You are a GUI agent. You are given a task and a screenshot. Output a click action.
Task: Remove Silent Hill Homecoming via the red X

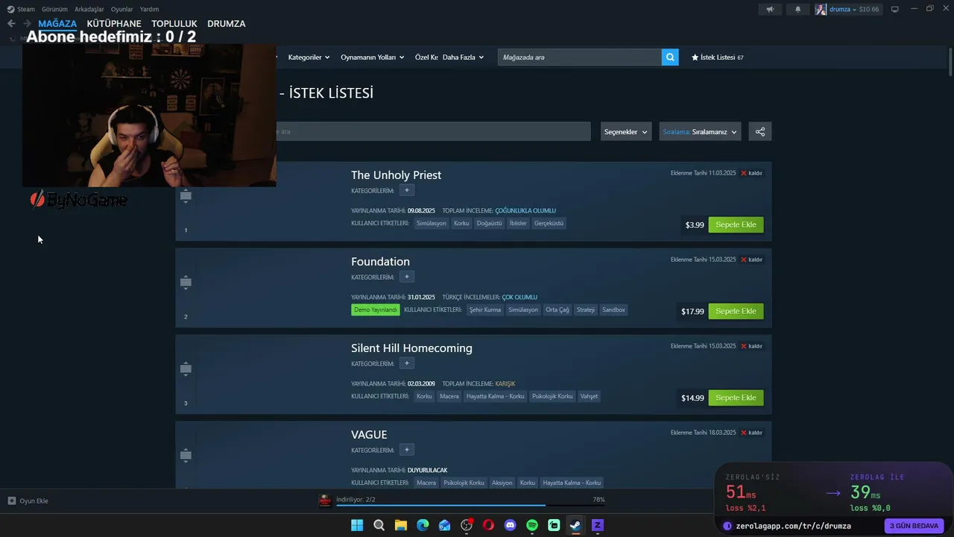(x=744, y=346)
